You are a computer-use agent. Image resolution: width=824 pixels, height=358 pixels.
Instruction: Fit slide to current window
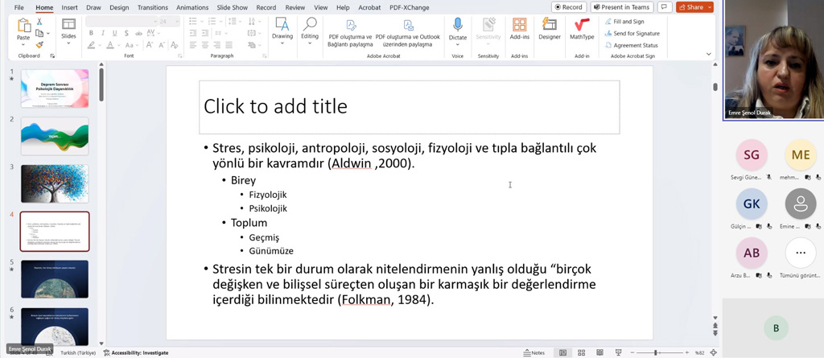[x=713, y=352]
